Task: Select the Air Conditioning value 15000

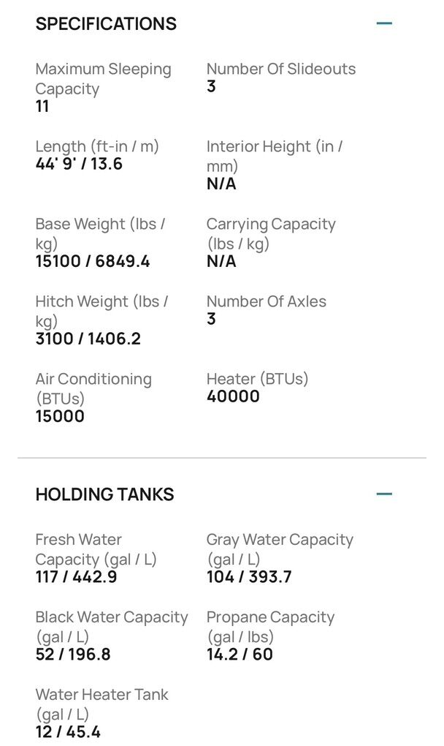Action: (x=60, y=416)
